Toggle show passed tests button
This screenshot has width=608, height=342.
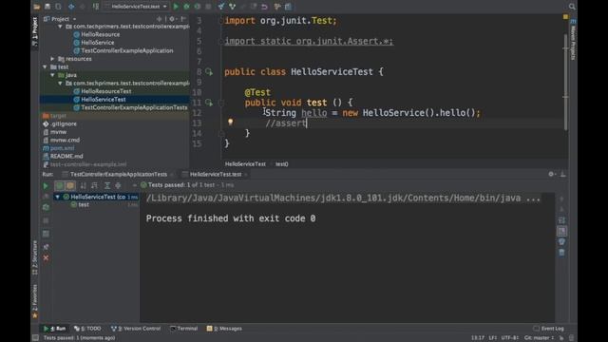point(59,186)
